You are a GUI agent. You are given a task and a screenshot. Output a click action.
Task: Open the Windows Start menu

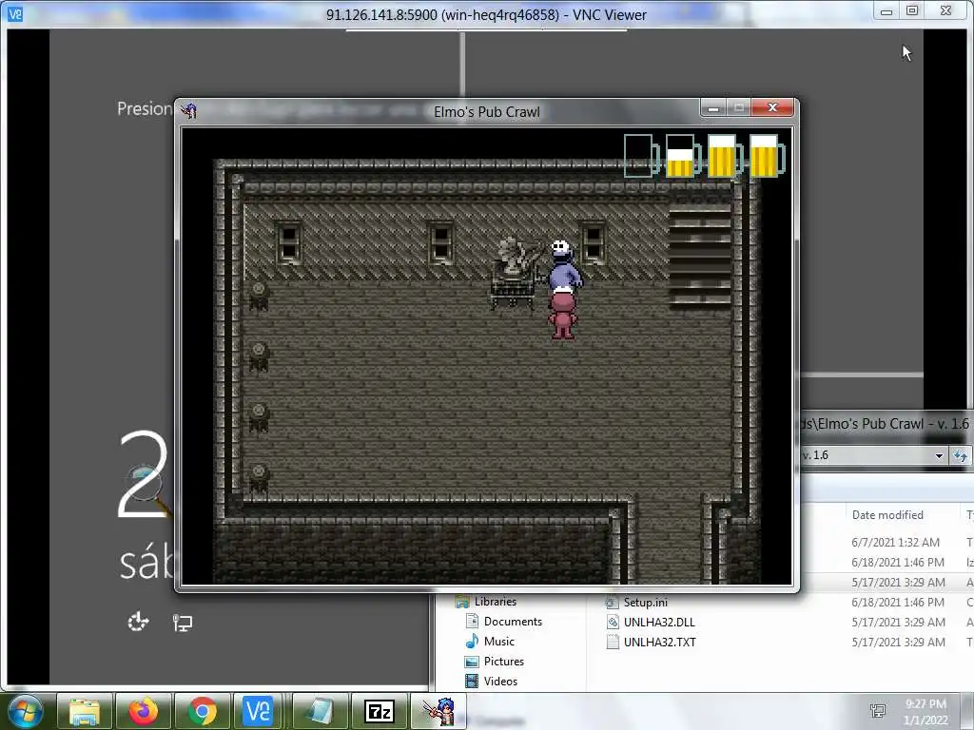point(25,711)
